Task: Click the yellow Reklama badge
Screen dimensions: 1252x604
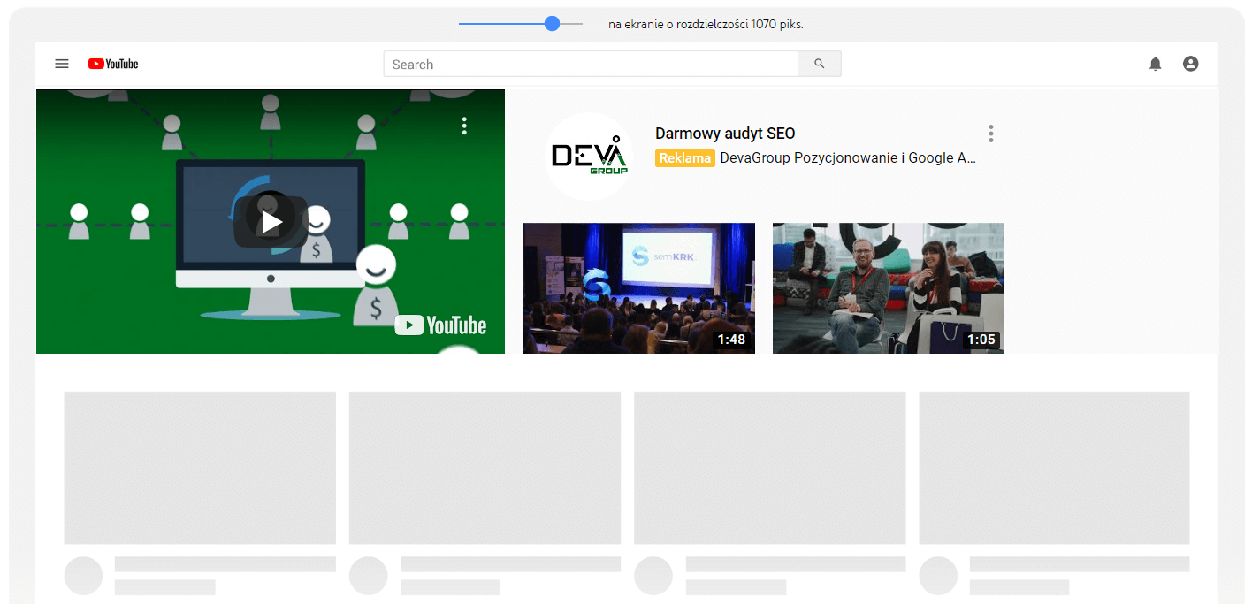Action: pos(684,158)
